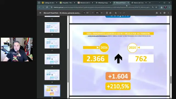Viewport: 176px width, 99px height.
Task: Zoom out of the PDF with minus
Action: tap(93, 13)
